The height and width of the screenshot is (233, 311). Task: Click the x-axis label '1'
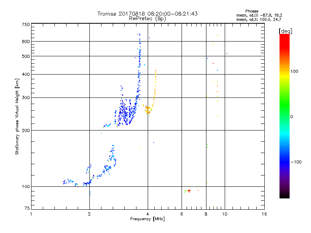pyautogui.click(x=31, y=214)
